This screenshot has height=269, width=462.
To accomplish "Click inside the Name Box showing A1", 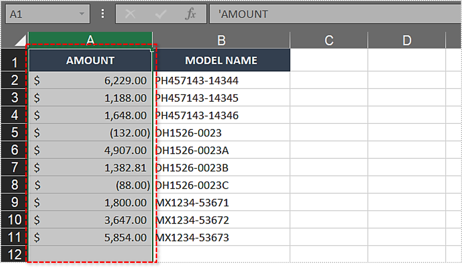I will point(48,14).
